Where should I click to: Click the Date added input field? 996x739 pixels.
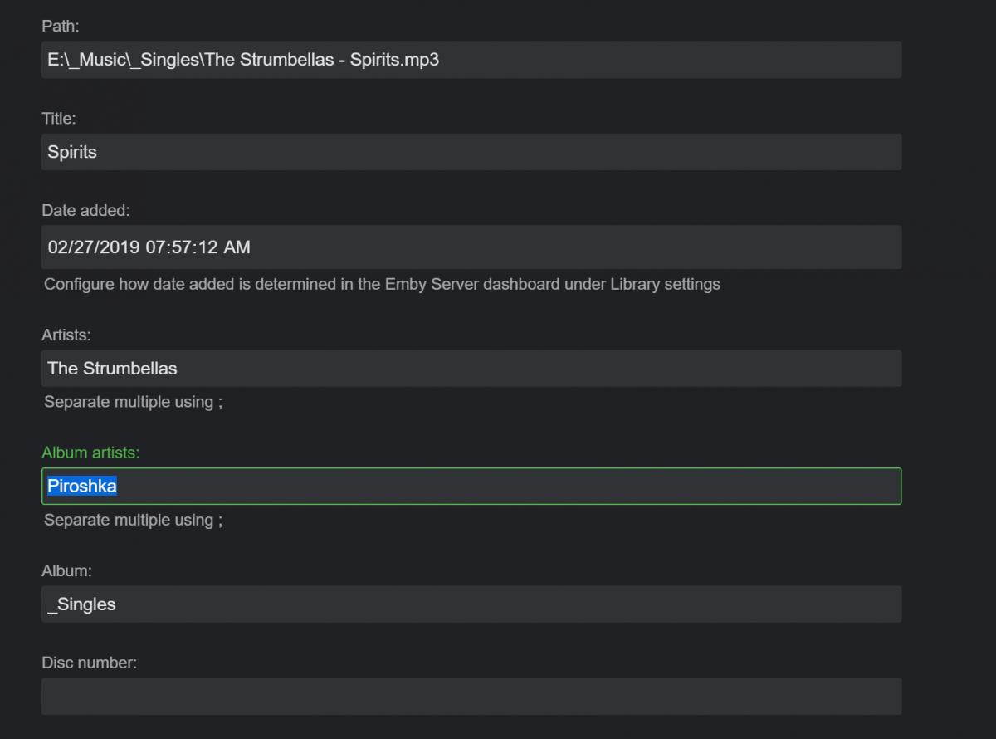(471, 247)
